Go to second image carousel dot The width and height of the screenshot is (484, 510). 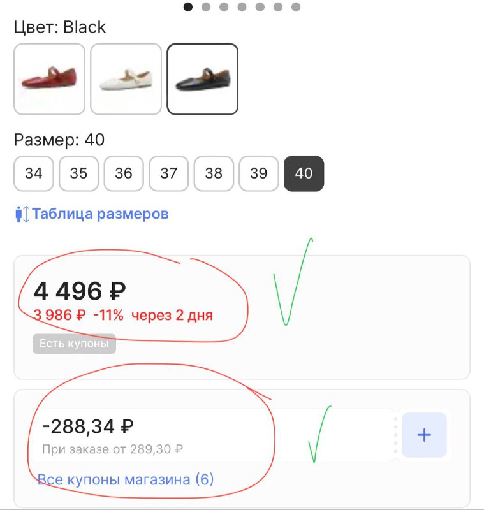tap(206, 7)
